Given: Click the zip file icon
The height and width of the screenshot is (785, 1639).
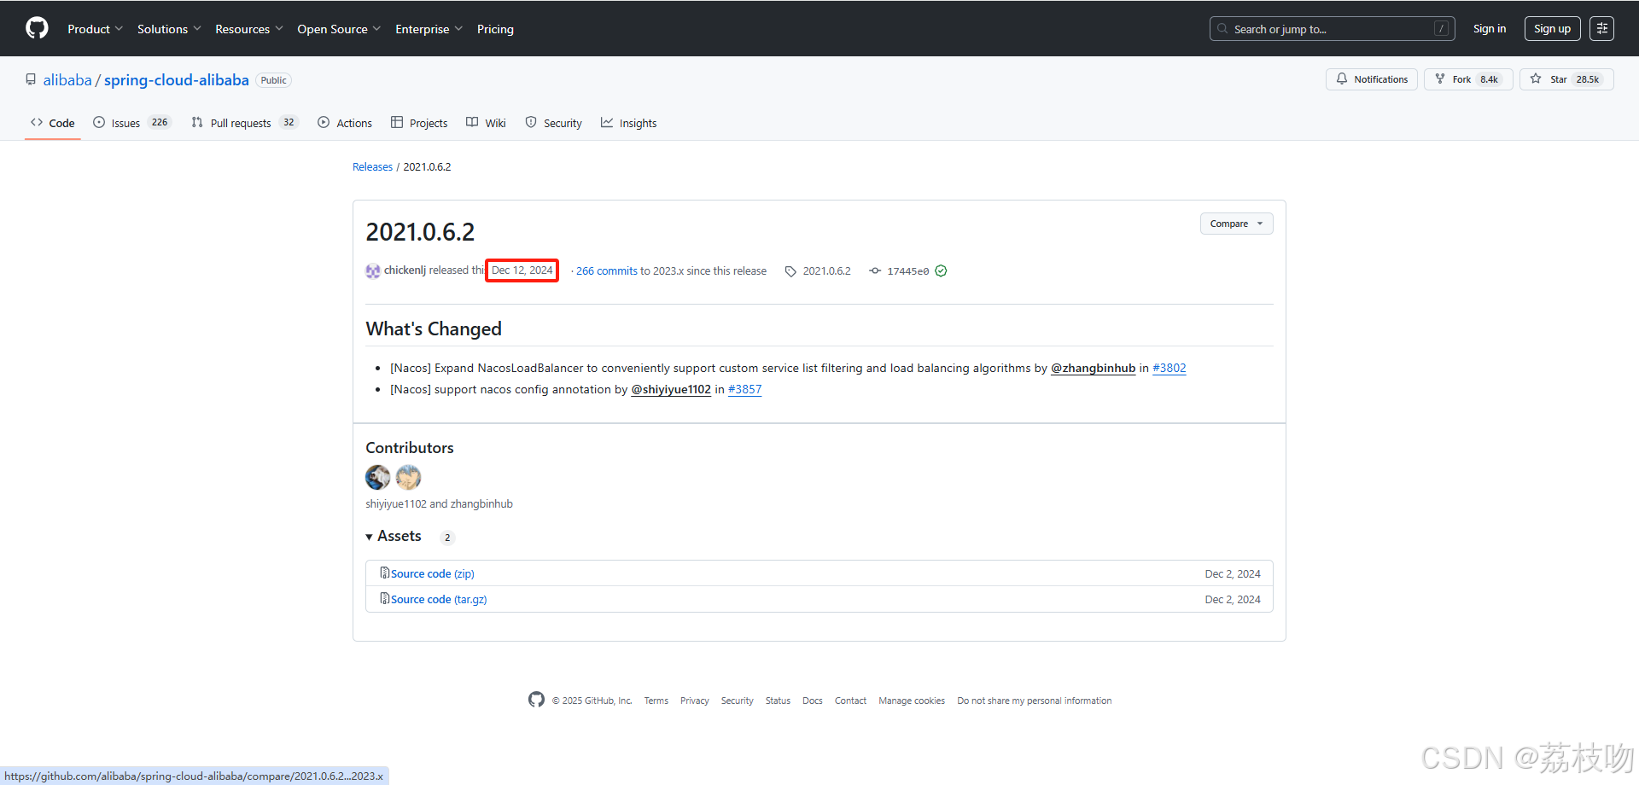Looking at the screenshot, I should click(385, 573).
